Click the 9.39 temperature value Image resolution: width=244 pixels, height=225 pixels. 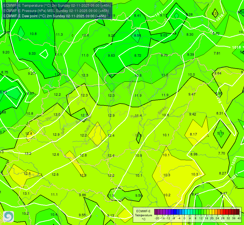coord(191,54)
